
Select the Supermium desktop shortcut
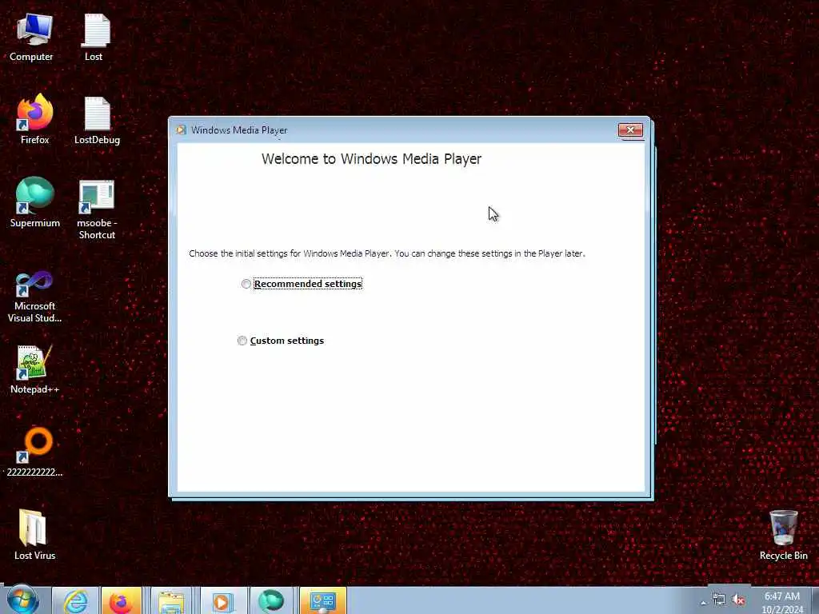click(34, 202)
